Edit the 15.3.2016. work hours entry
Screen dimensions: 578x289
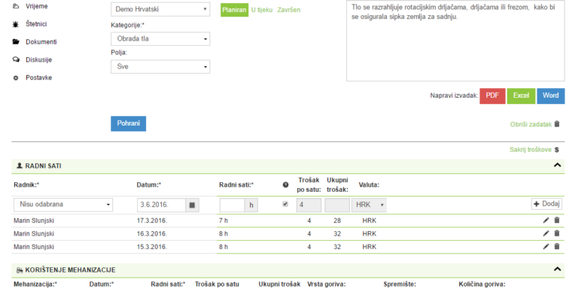coord(546,247)
